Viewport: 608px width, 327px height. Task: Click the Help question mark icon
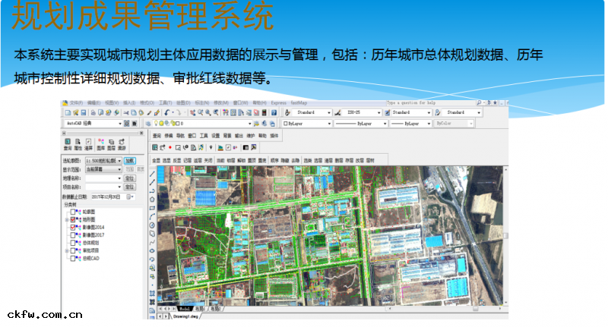(x=273, y=112)
